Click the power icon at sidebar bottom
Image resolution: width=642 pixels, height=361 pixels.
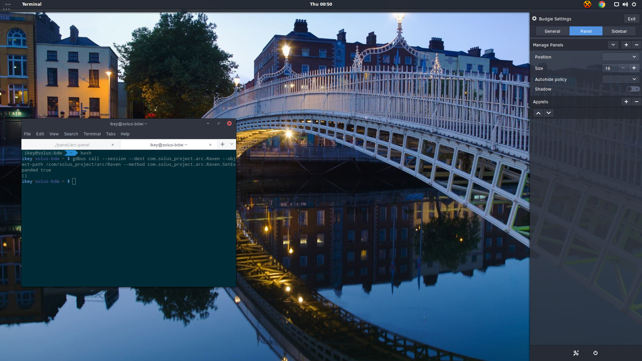pos(596,353)
